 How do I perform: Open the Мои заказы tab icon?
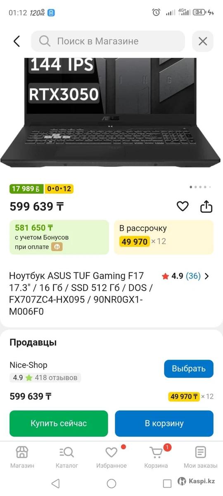click(201, 453)
